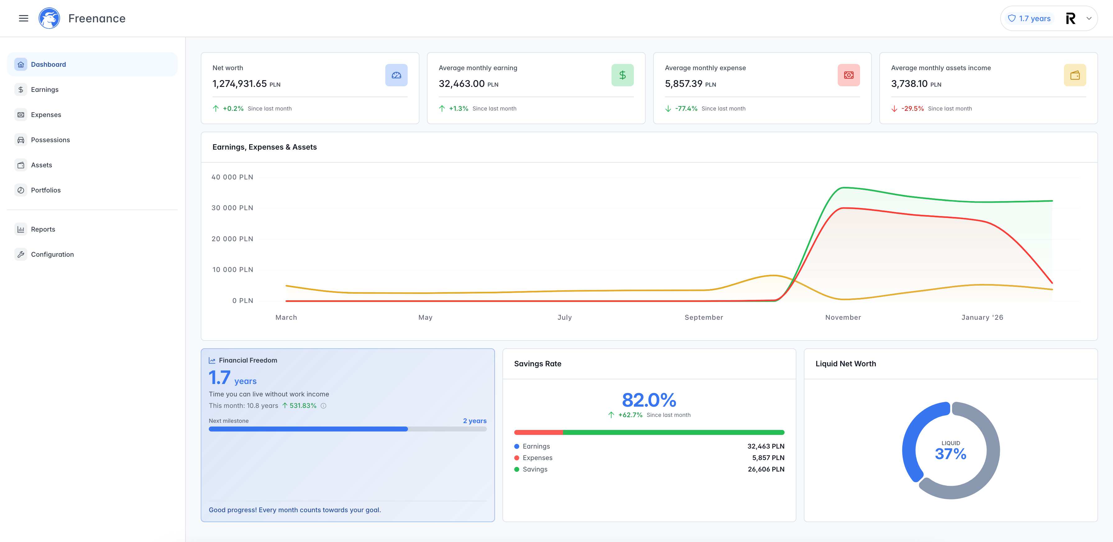Select Portfolios in the sidebar
Image resolution: width=1113 pixels, height=542 pixels.
coord(45,190)
